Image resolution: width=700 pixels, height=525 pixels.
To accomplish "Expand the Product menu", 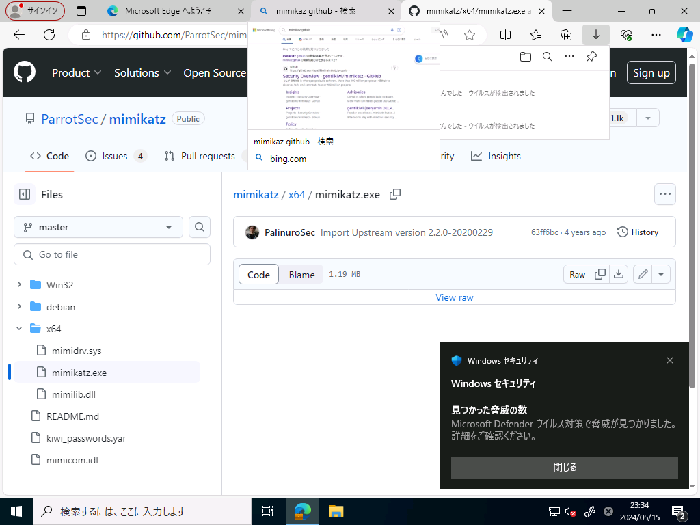I will point(77,72).
